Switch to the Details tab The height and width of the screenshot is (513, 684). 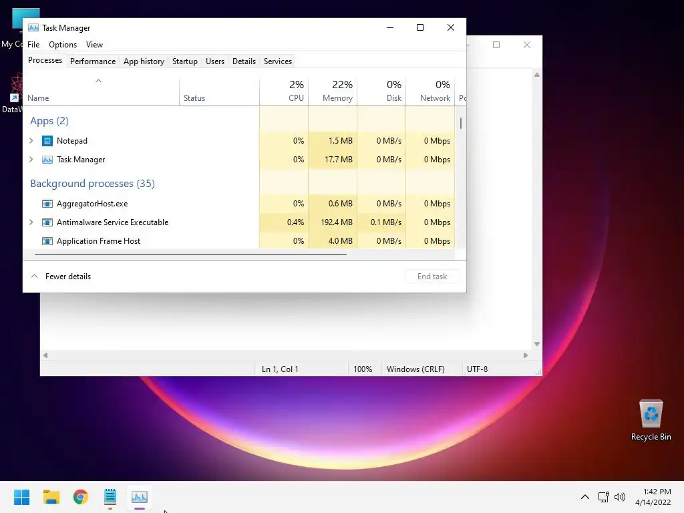(244, 61)
